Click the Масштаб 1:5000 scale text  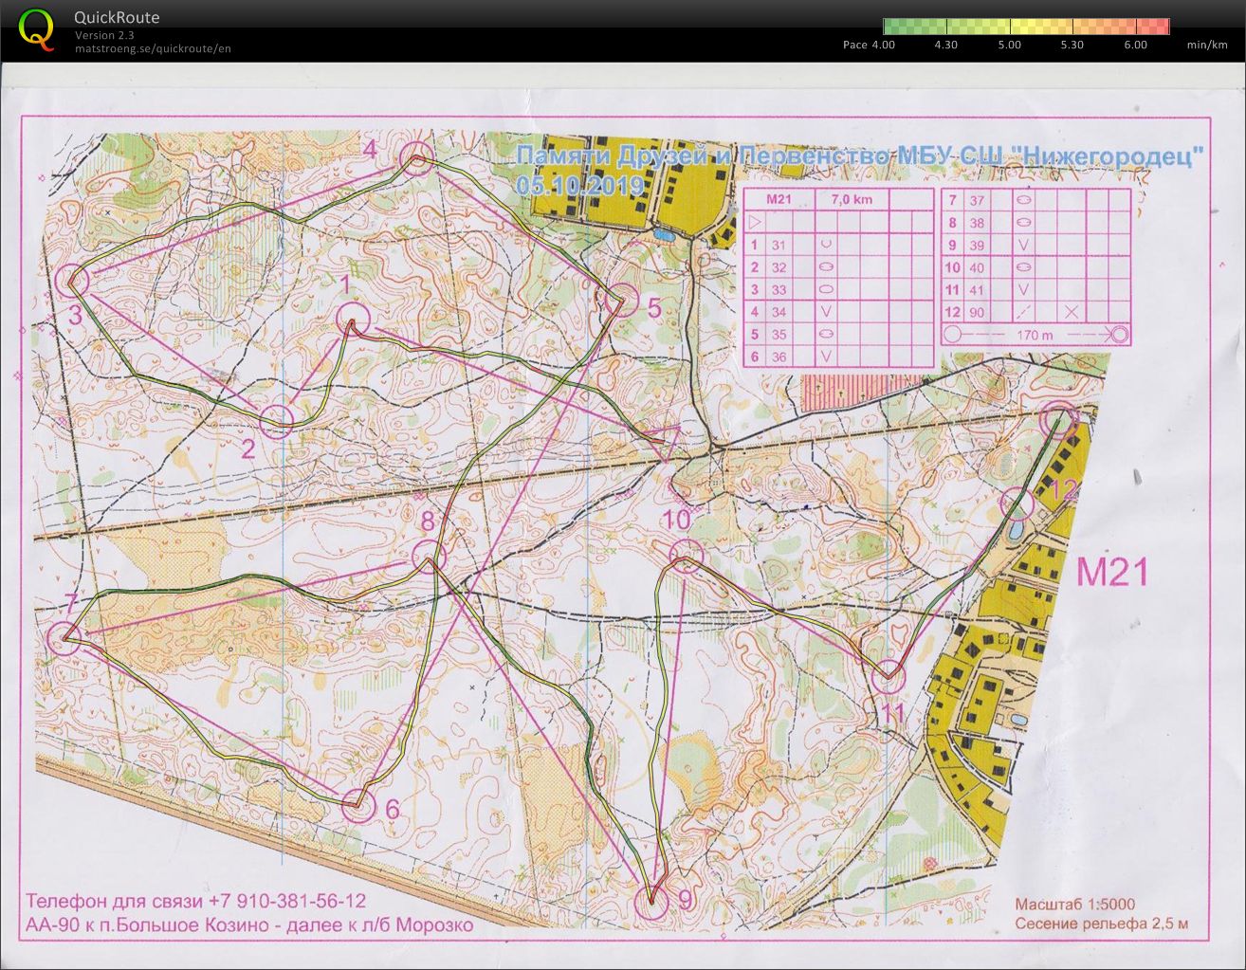click(x=1074, y=904)
